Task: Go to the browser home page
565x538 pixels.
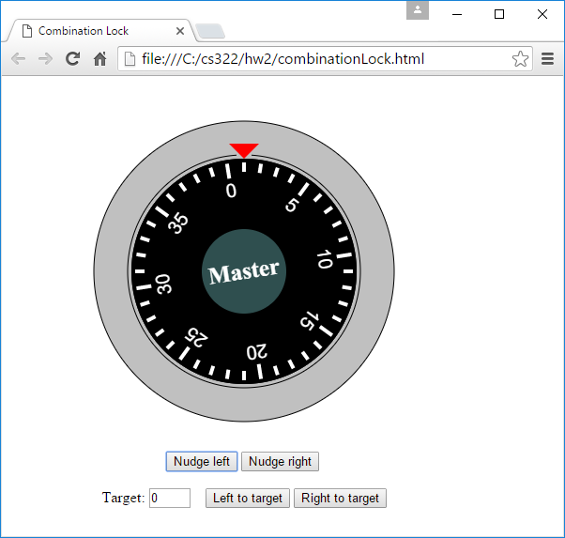Action: click(x=99, y=59)
